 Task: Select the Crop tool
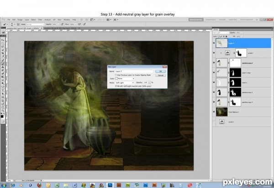(x=3, y=53)
